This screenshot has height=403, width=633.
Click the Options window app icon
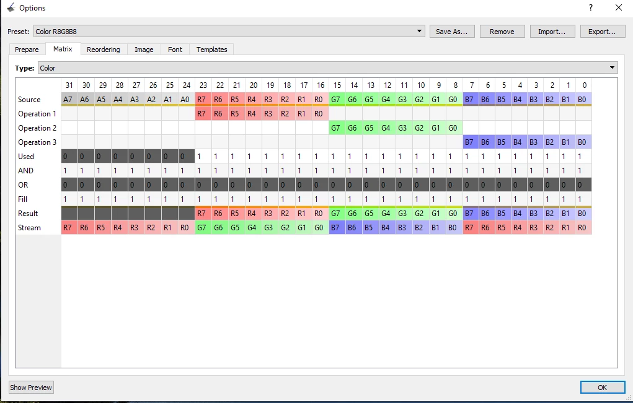[x=11, y=7]
